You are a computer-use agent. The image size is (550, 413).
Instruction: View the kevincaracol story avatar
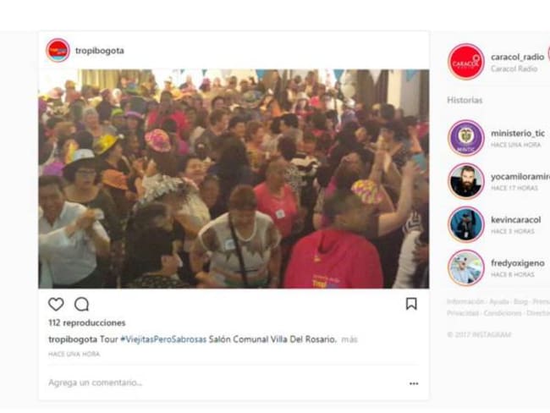tap(466, 224)
